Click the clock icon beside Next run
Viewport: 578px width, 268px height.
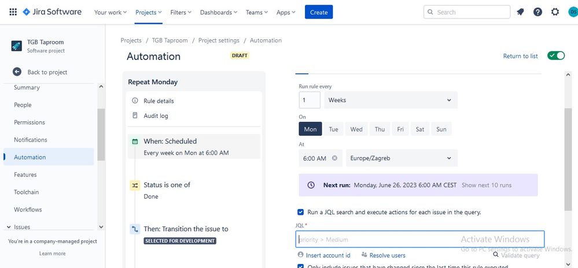[x=311, y=185]
